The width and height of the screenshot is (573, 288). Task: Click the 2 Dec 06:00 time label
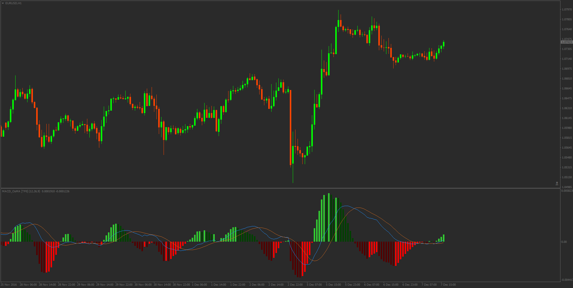click(257, 285)
